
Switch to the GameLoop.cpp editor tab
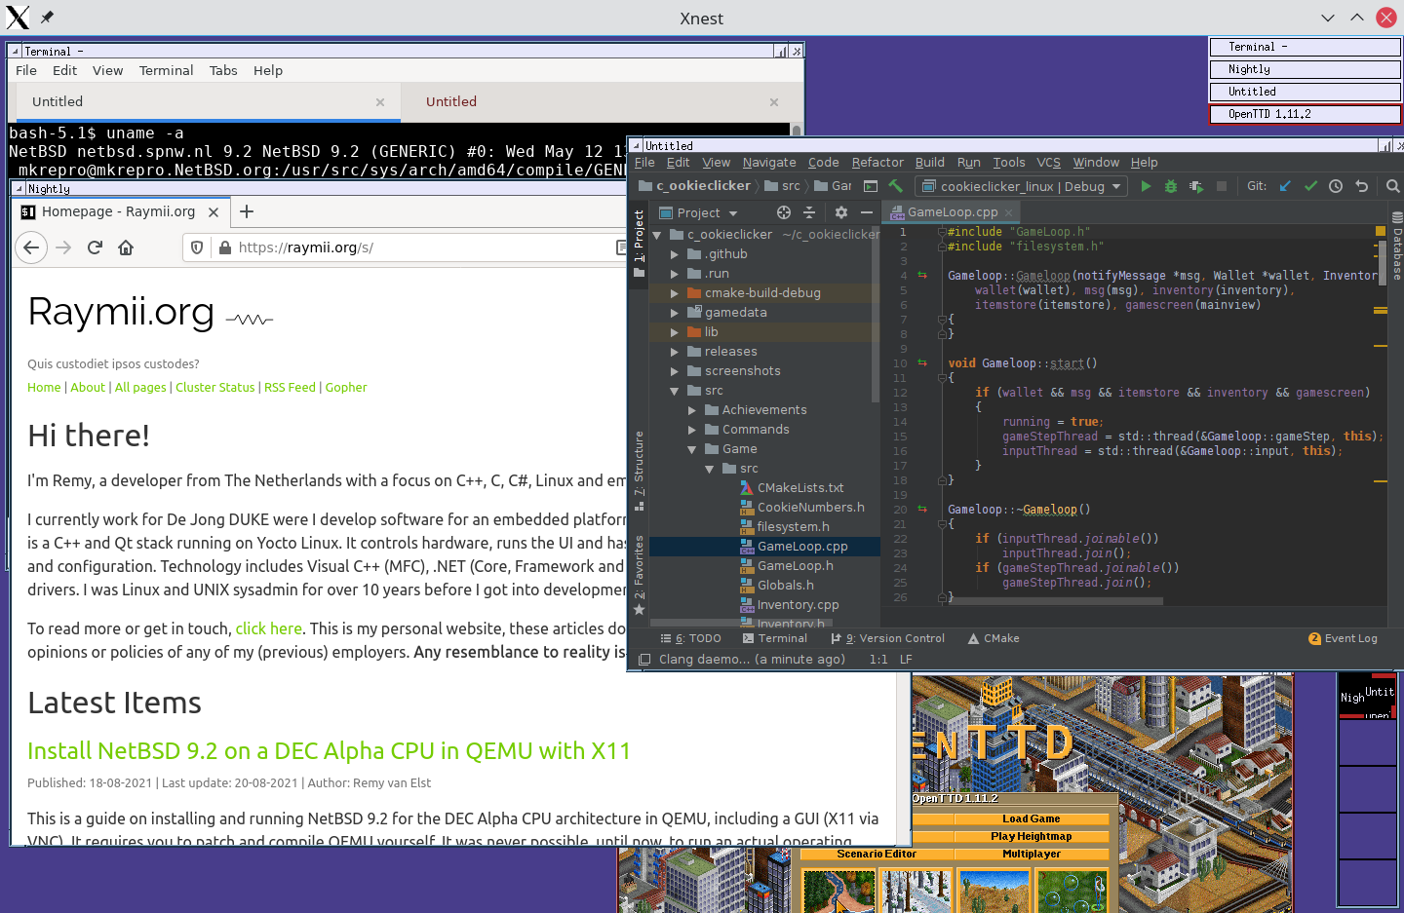pos(951,211)
